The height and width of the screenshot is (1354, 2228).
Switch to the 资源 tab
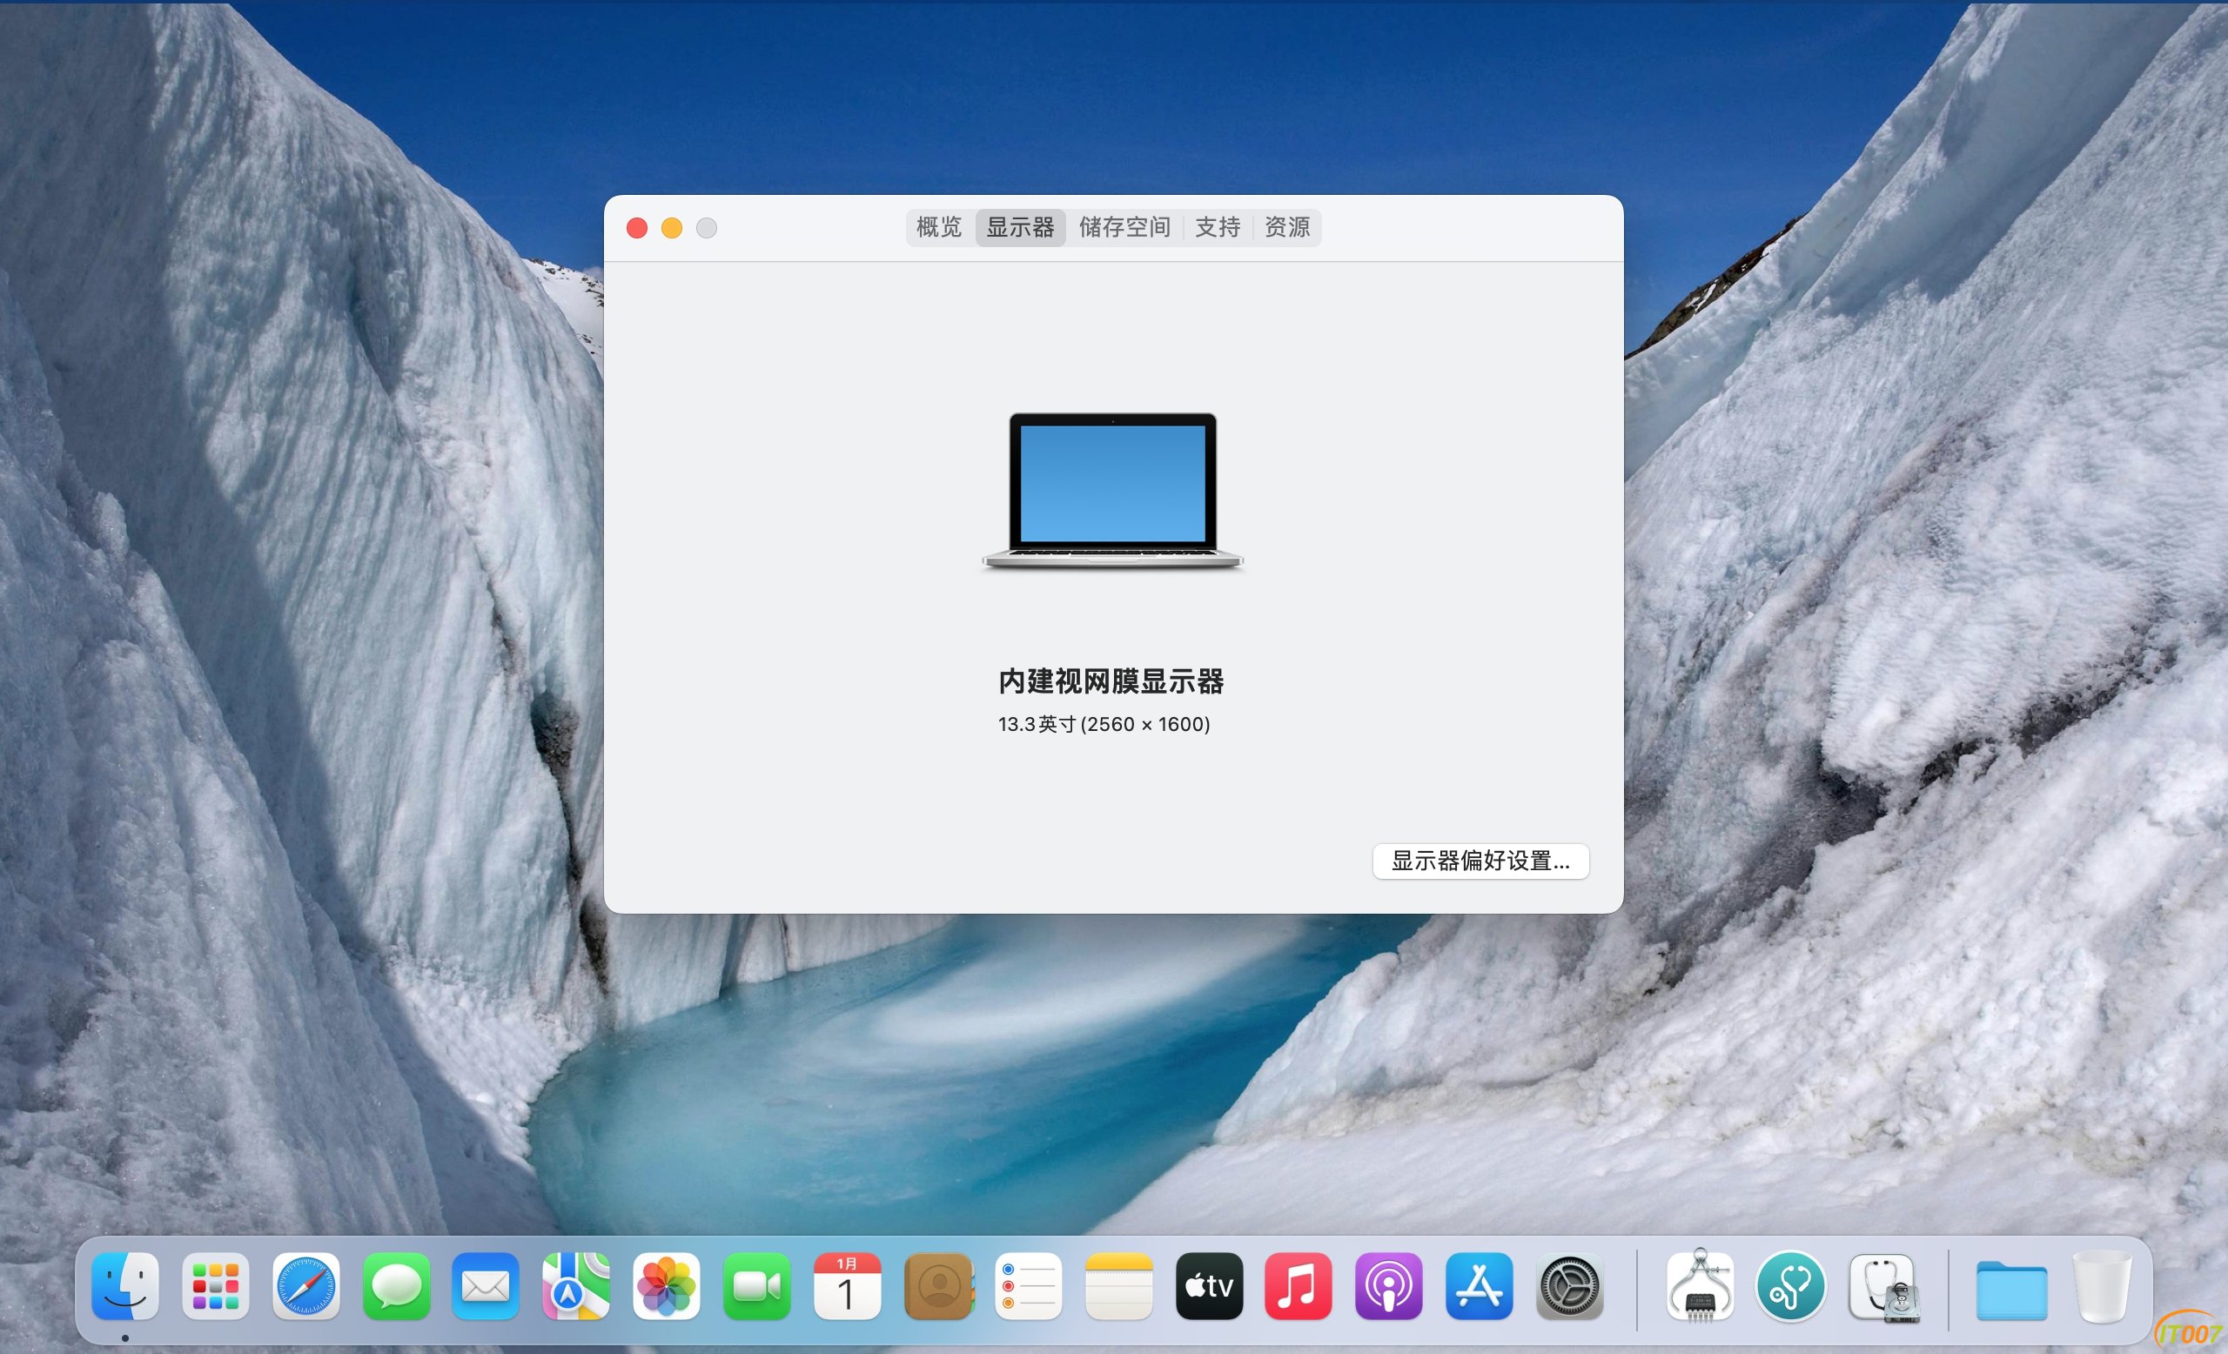(x=1286, y=227)
